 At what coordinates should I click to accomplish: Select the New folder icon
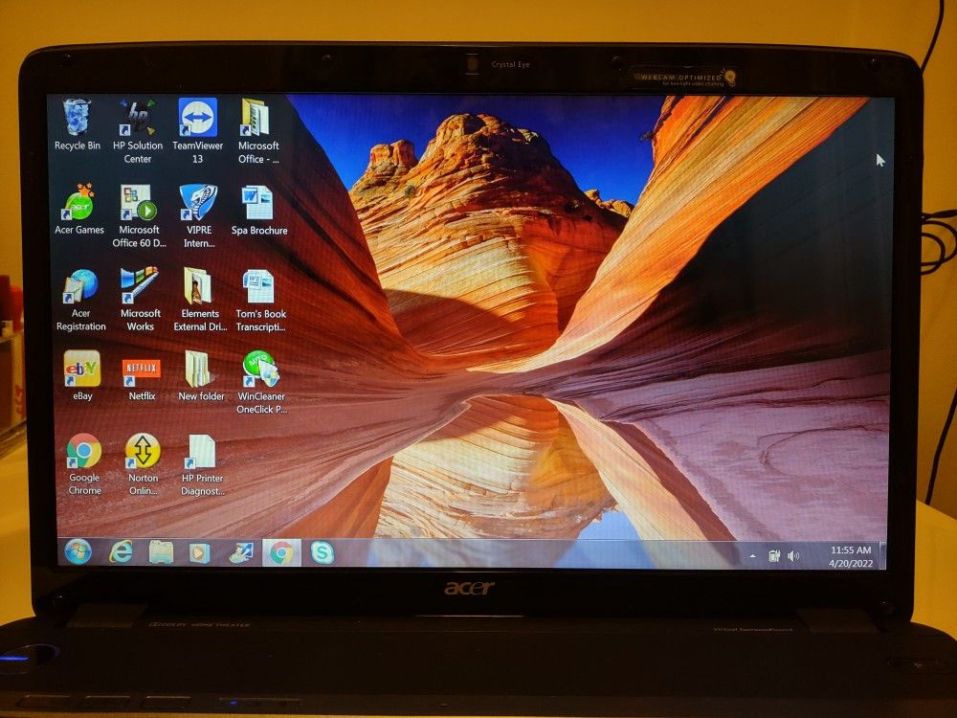[200, 370]
